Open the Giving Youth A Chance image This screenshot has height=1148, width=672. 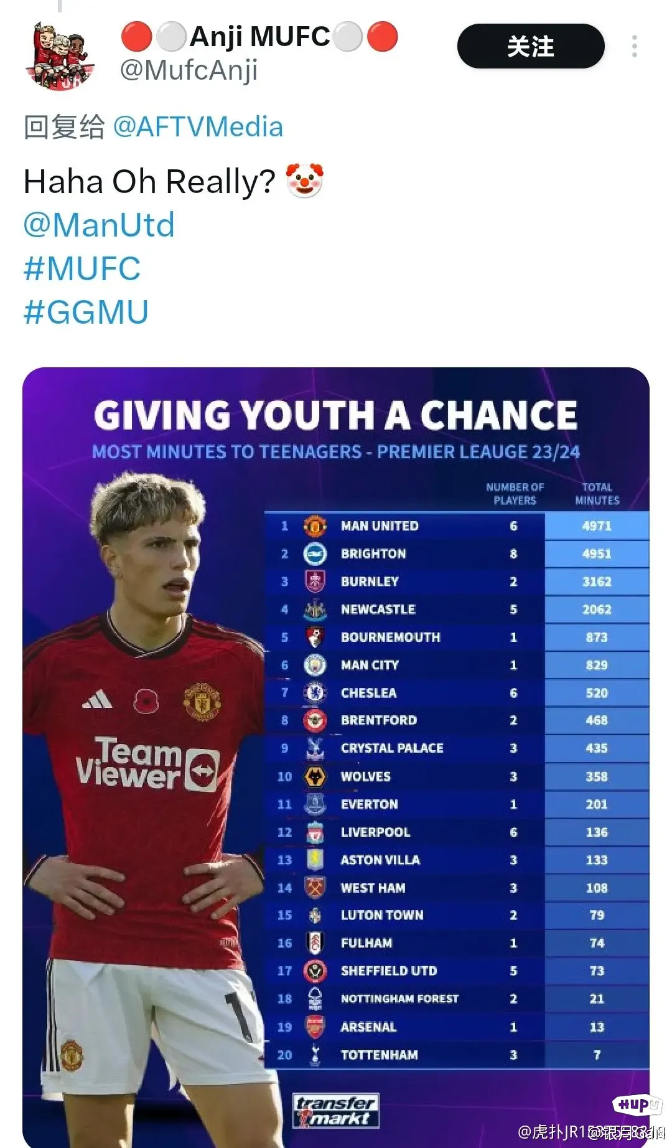pos(336,758)
